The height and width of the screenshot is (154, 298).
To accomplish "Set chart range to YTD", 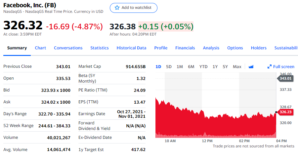I will (203, 66).
